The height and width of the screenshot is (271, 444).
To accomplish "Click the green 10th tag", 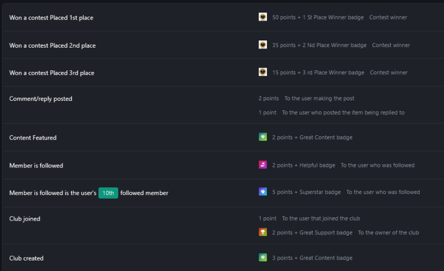I will (108, 193).
